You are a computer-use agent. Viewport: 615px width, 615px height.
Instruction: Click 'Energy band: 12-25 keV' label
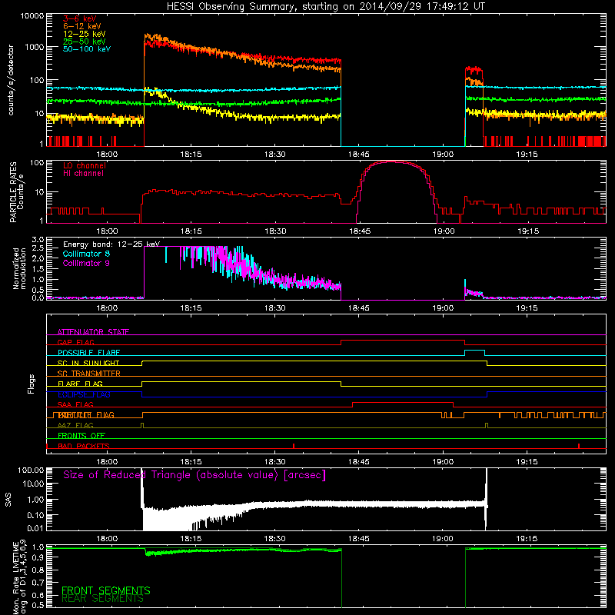(111, 244)
